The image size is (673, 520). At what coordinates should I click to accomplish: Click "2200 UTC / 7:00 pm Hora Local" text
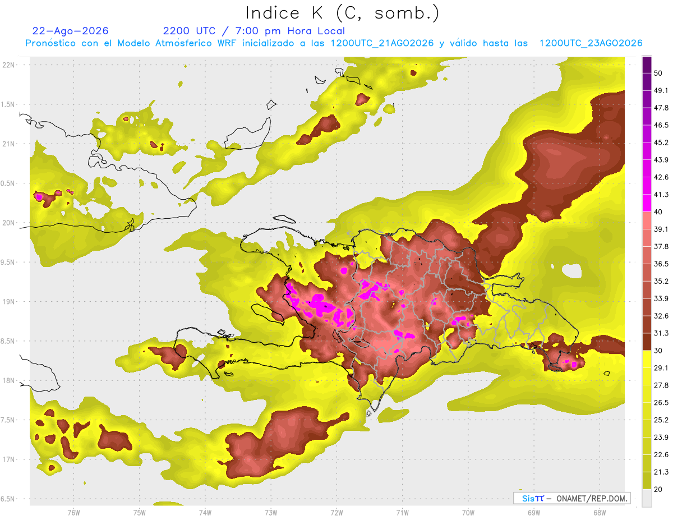point(253,31)
